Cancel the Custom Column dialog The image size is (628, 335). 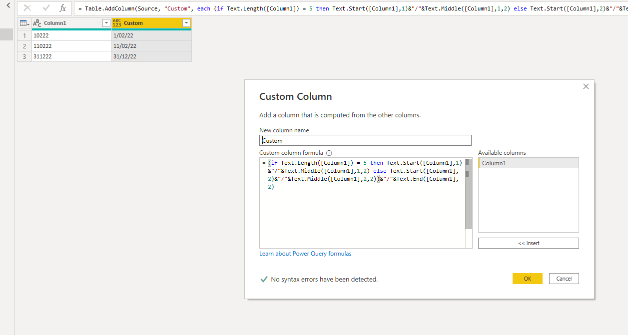pos(564,279)
